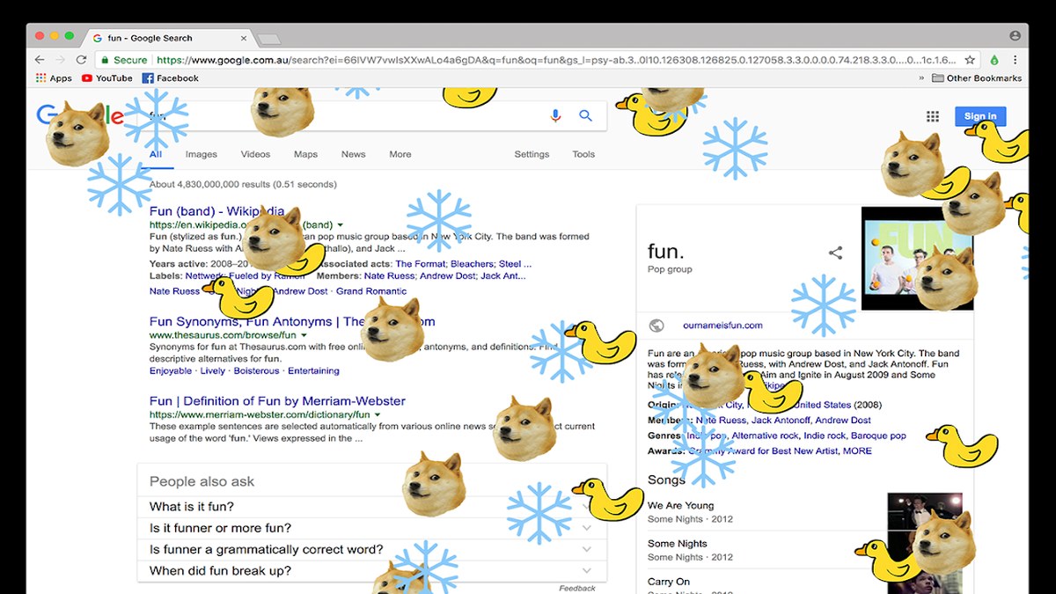Reload the page with the refresh icon

(x=81, y=60)
